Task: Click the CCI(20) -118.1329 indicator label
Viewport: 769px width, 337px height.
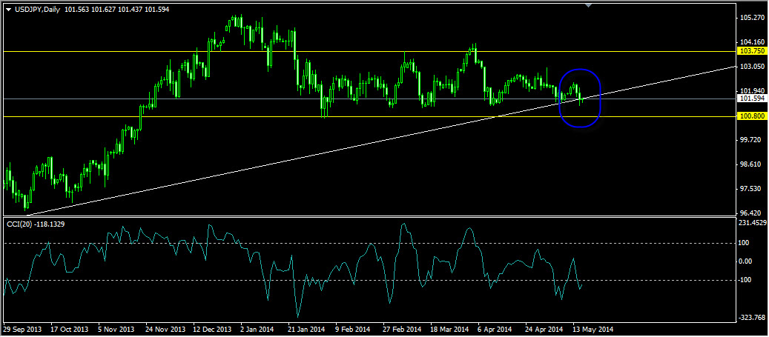Action: (36, 224)
